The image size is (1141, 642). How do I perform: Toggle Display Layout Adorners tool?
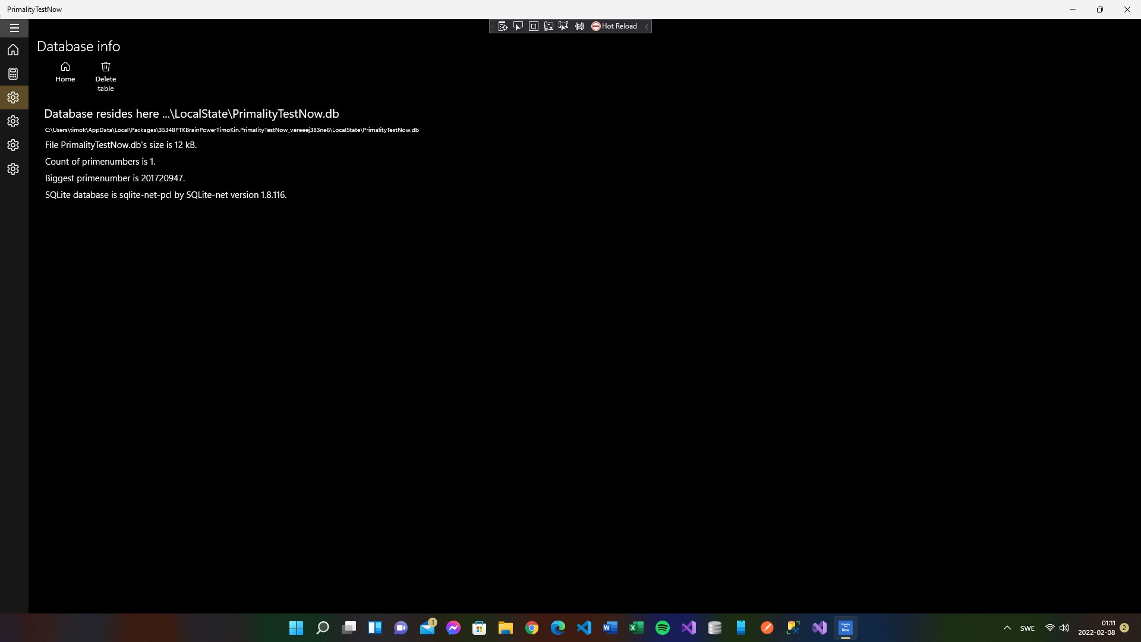click(534, 26)
